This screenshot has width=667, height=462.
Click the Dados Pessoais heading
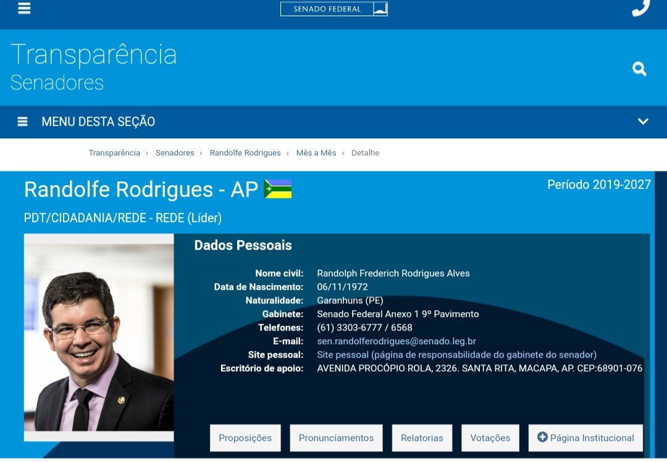coord(243,245)
